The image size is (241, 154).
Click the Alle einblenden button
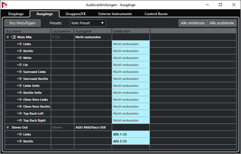pos(193,23)
